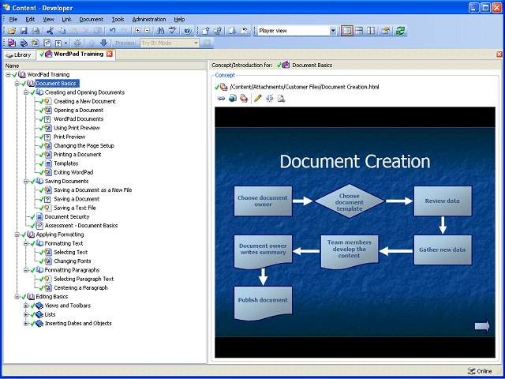Click the Cut scissors icon
Screen dimensions: 505x379
click(x=50, y=31)
